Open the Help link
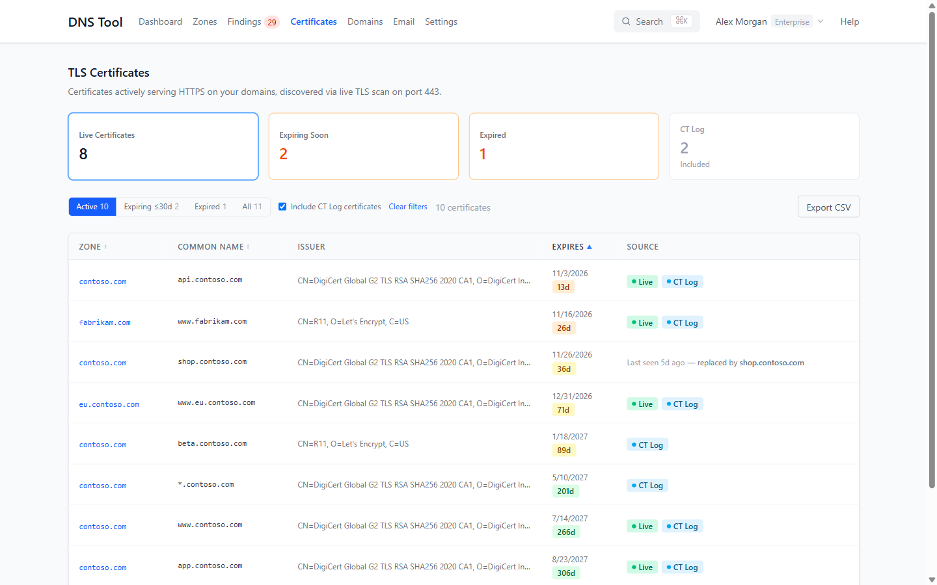Viewport: 937px width, 585px height. (850, 21)
